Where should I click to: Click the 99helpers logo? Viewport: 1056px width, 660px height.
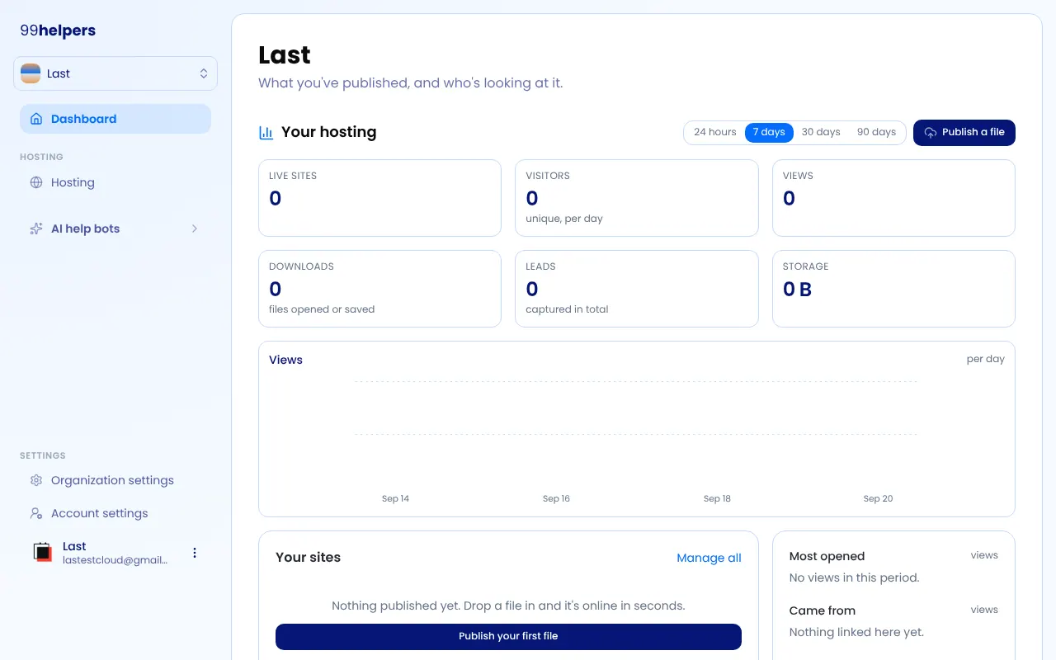tap(58, 31)
